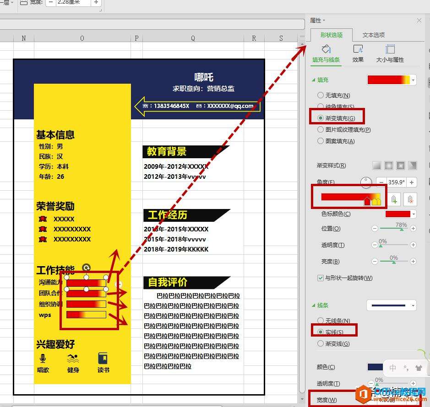Switch to 形状选项 tab

coord(332,35)
